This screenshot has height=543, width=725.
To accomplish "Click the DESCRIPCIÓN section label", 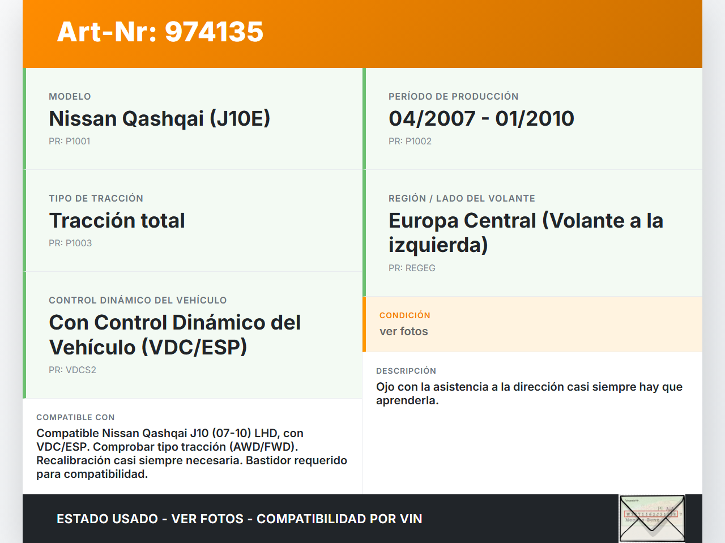I will (x=406, y=371).
